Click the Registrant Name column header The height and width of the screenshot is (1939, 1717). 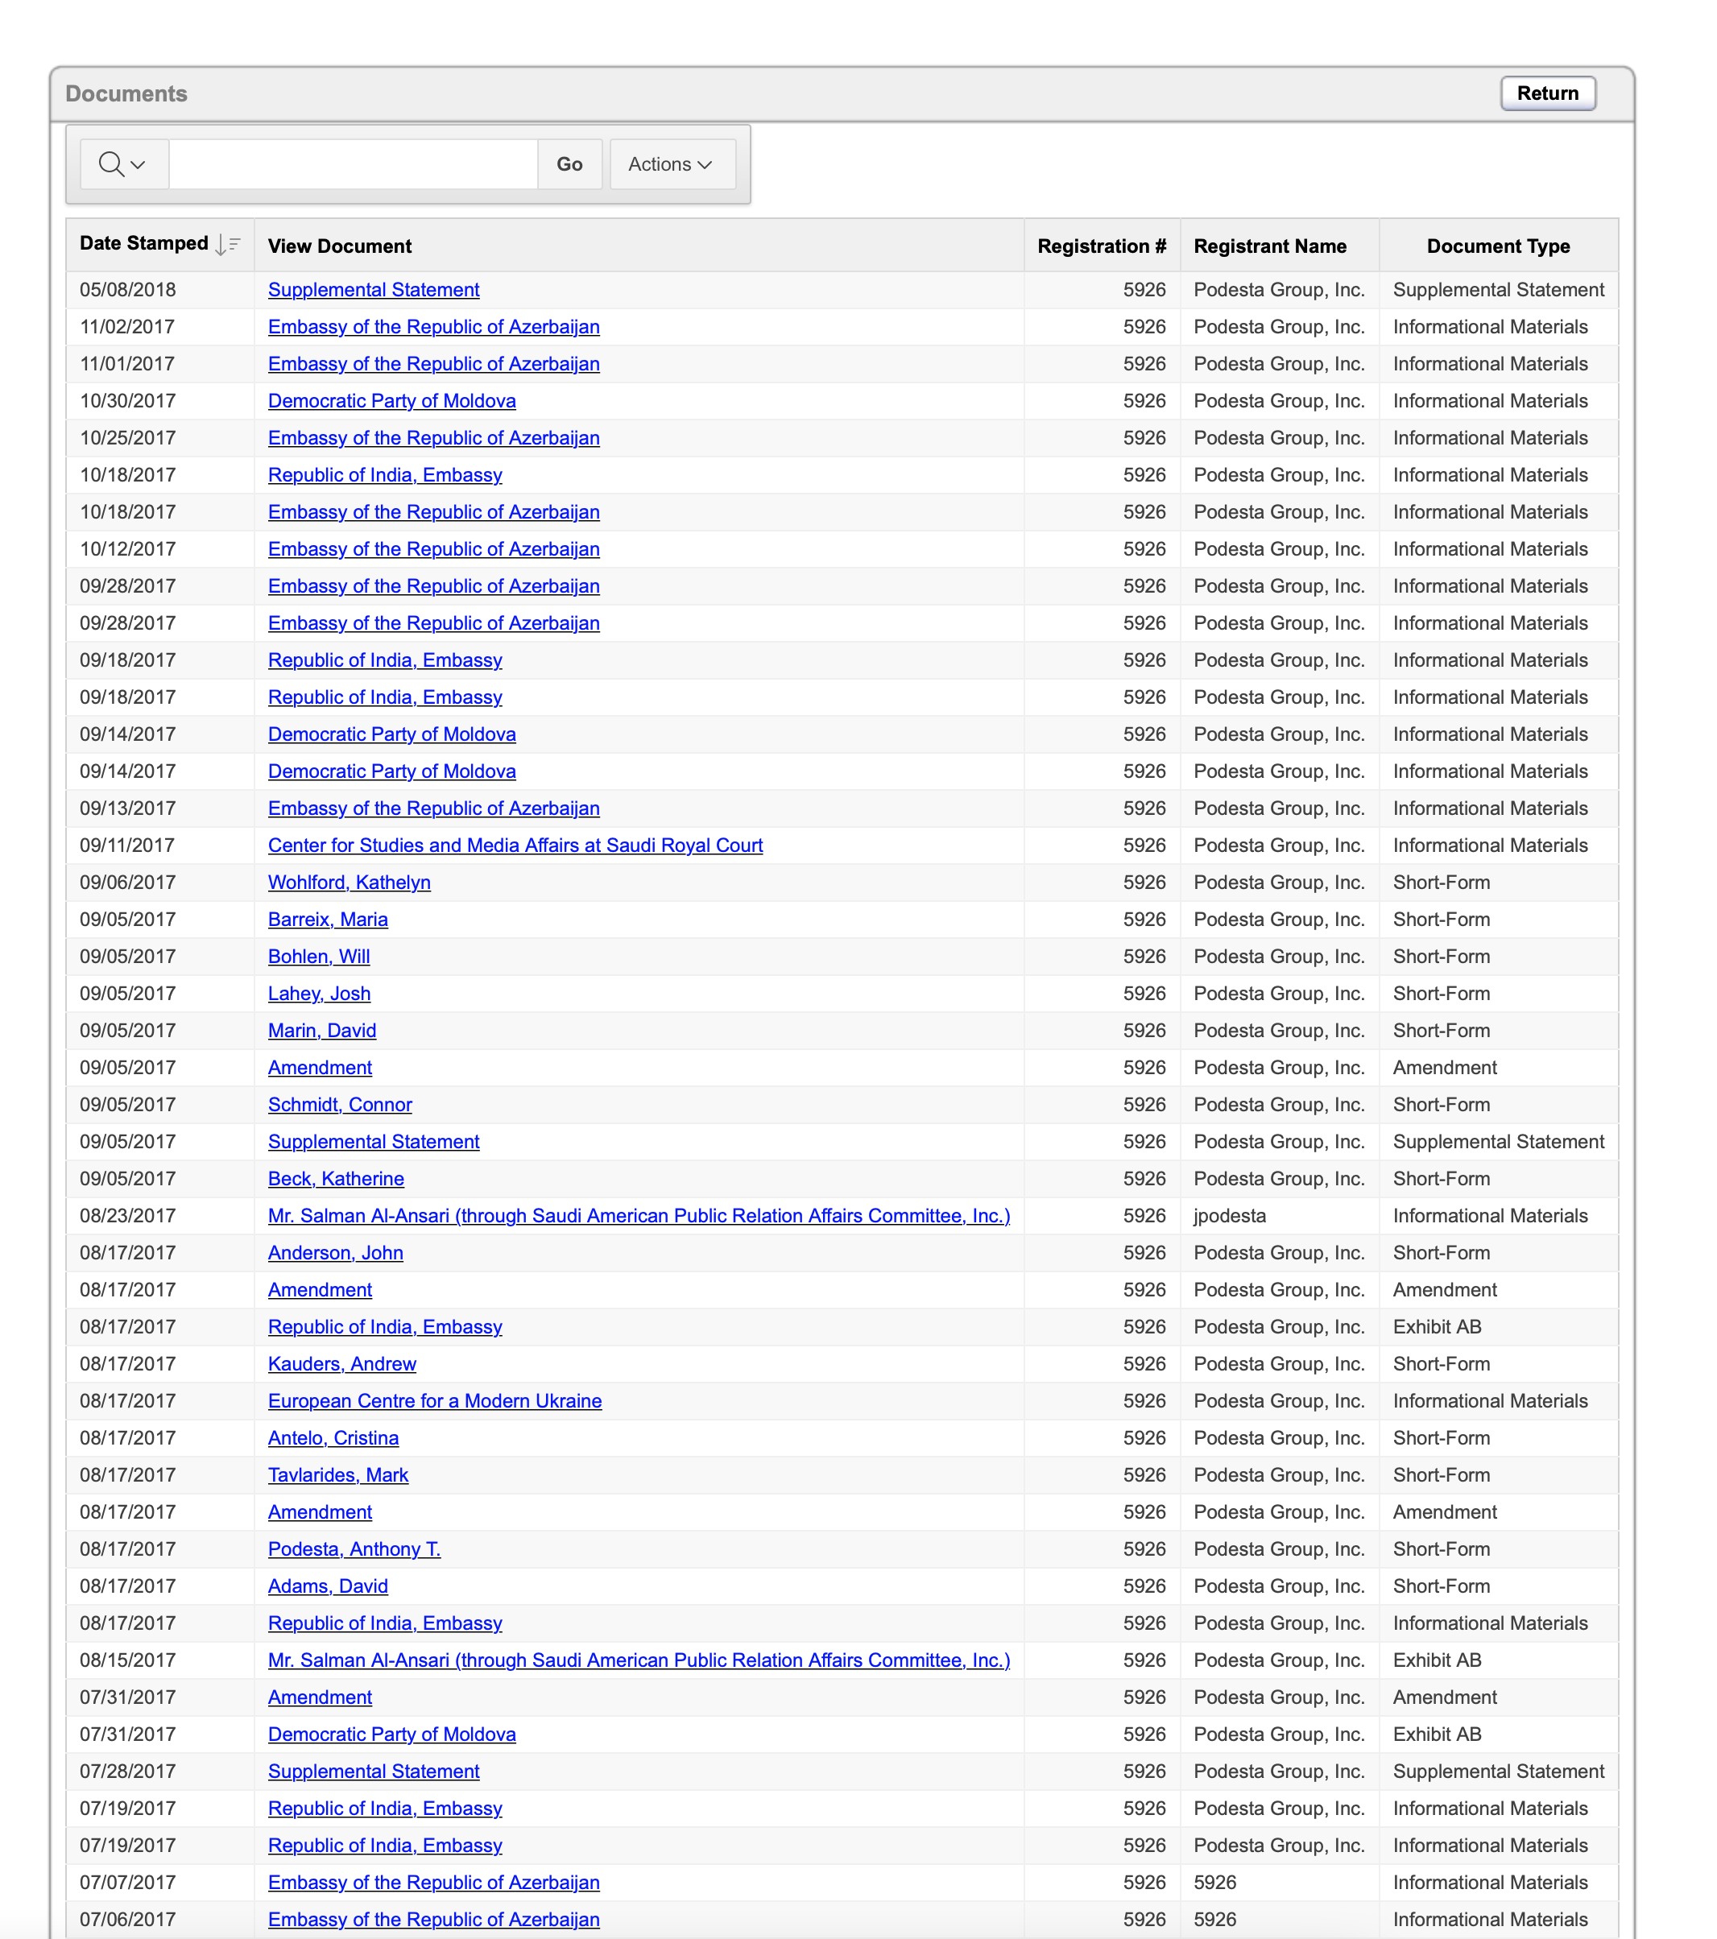click(1269, 246)
